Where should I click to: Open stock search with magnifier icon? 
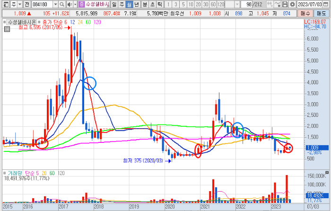point(62,4)
